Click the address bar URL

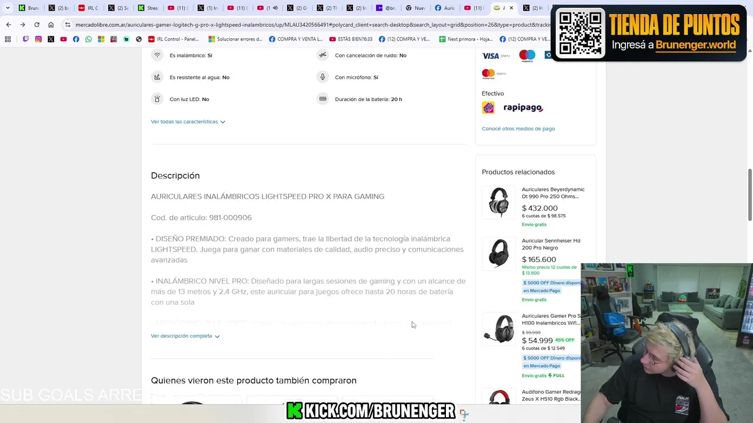[312, 25]
